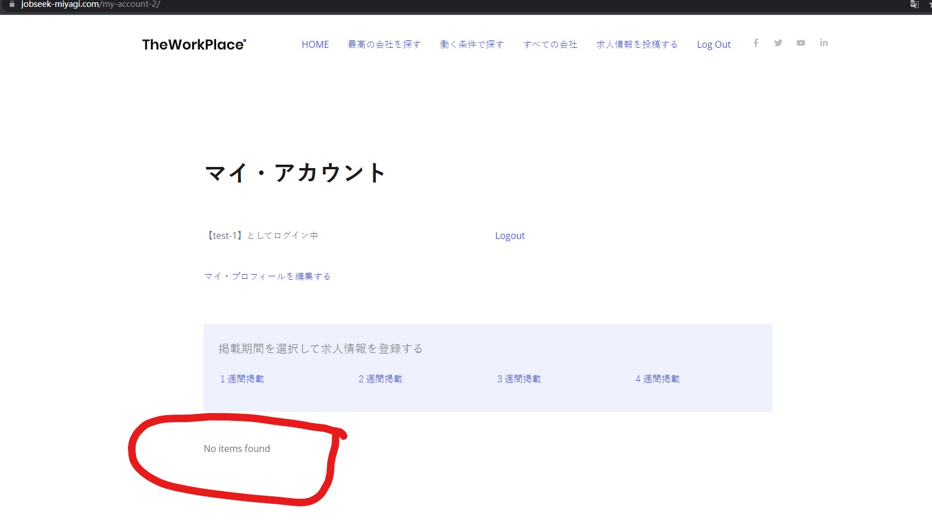The image size is (932, 528).
Task: Open the Twitter social icon
Action: tap(778, 43)
